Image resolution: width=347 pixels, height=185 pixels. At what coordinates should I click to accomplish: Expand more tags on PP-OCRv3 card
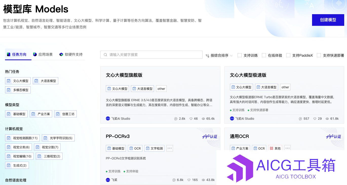point(170,148)
